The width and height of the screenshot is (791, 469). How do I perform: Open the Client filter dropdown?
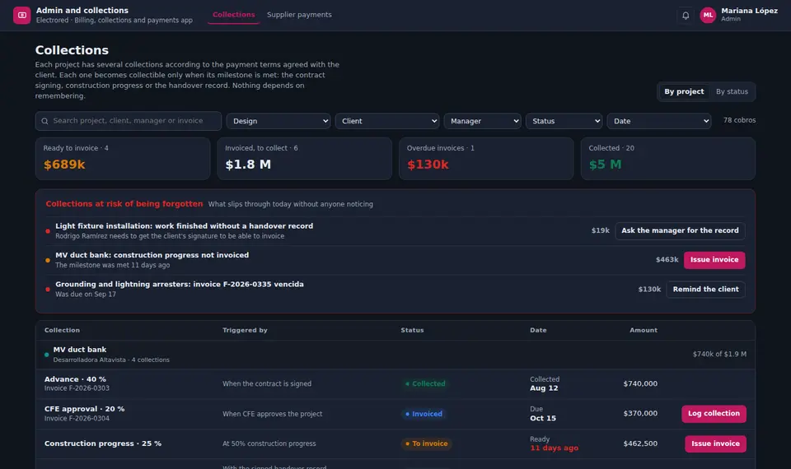(x=387, y=121)
